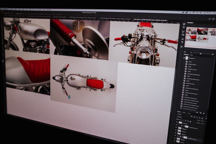The width and height of the screenshot is (216, 144).
Task: Click the volume icon in the menu bar
Action: [x=201, y=13]
